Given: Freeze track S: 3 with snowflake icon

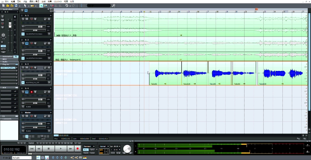Looking at the screenshot, I should 49,67.
